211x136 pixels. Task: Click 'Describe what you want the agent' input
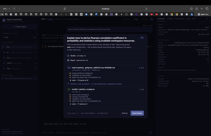[x=97, y=125]
